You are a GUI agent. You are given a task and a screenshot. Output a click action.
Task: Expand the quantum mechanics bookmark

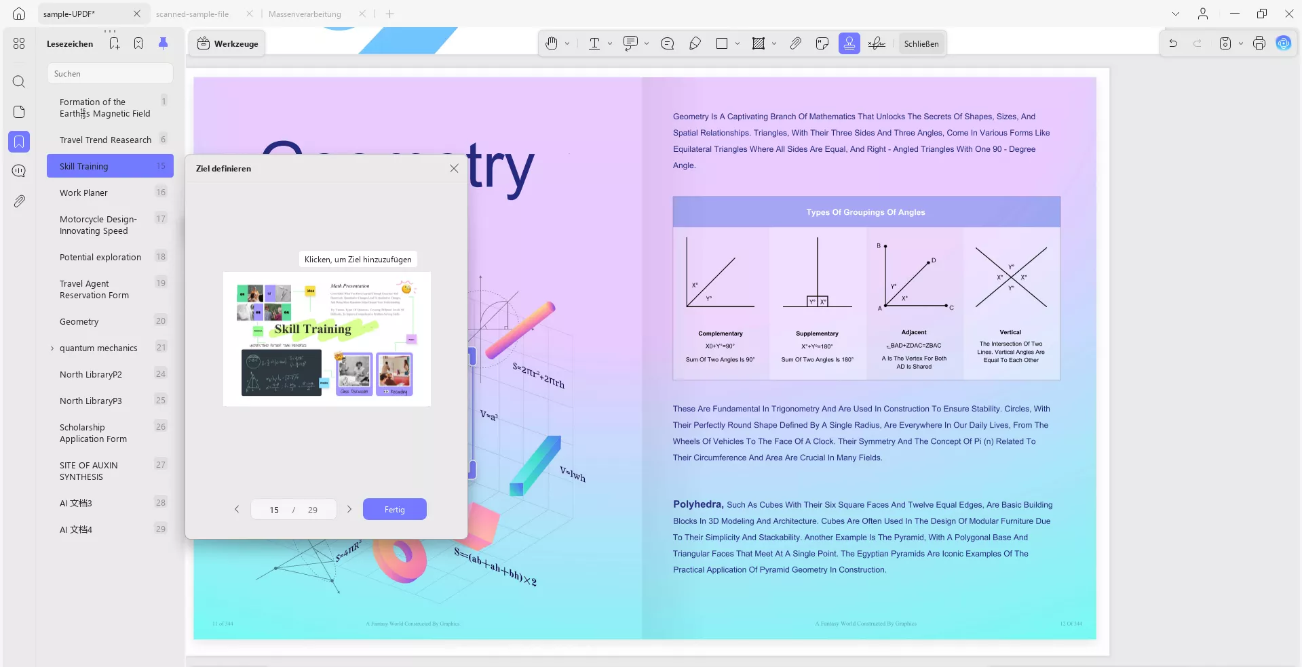[x=52, y=348]
